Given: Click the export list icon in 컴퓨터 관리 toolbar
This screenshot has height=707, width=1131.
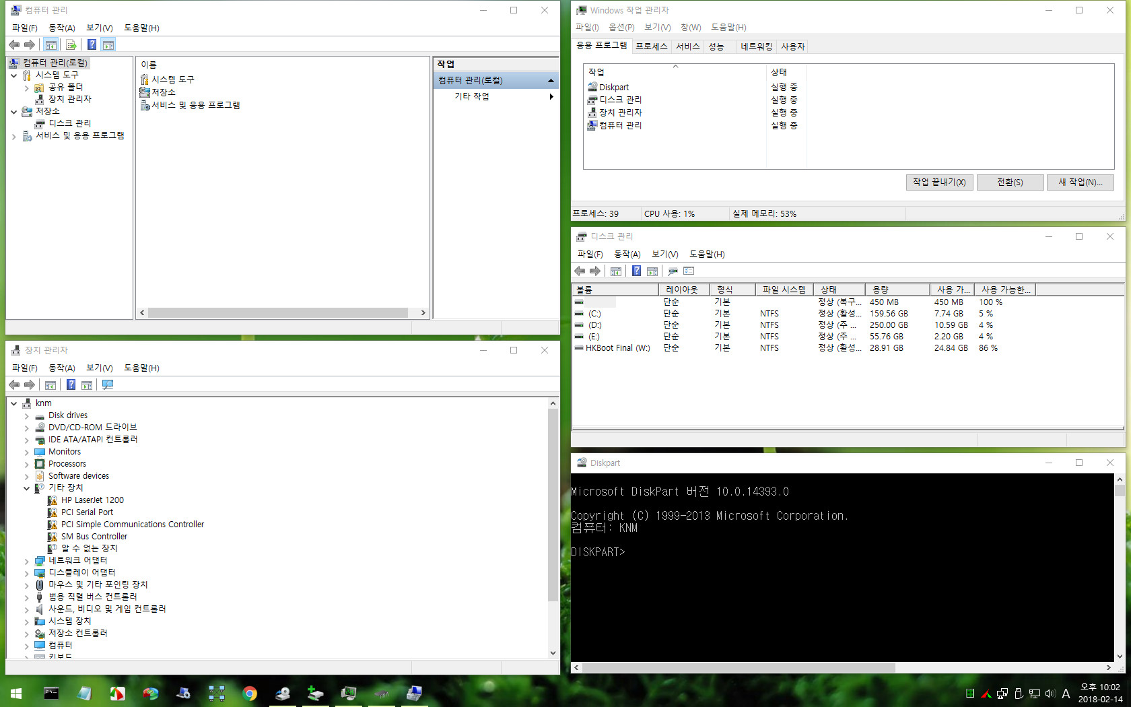Looking at the screenshot, I should pos(71,44).
